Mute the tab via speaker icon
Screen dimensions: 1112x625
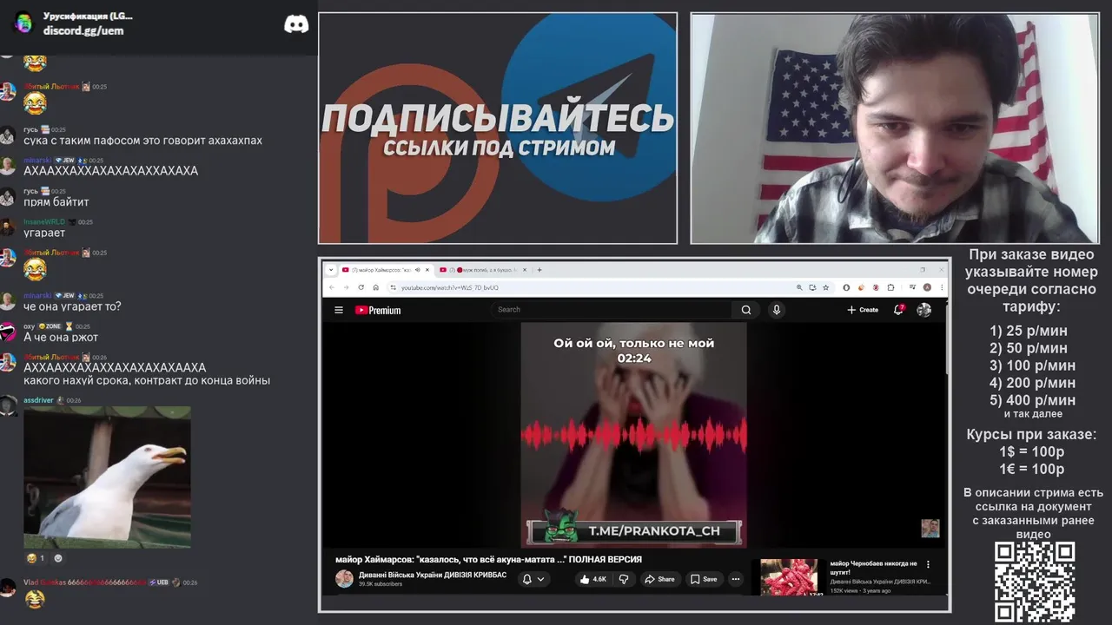point(417,270)
